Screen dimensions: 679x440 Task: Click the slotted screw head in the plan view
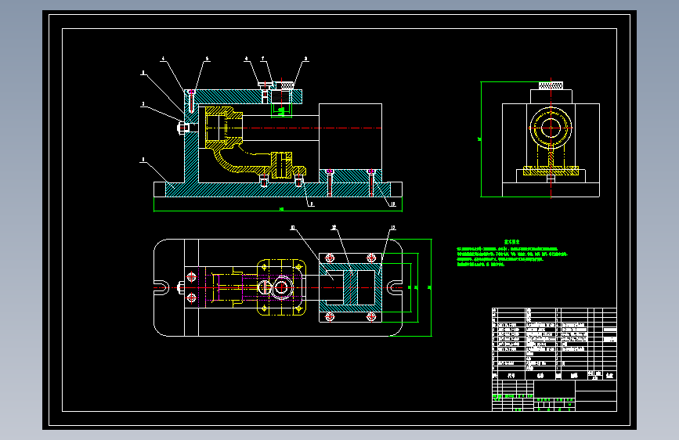[264, 287]
